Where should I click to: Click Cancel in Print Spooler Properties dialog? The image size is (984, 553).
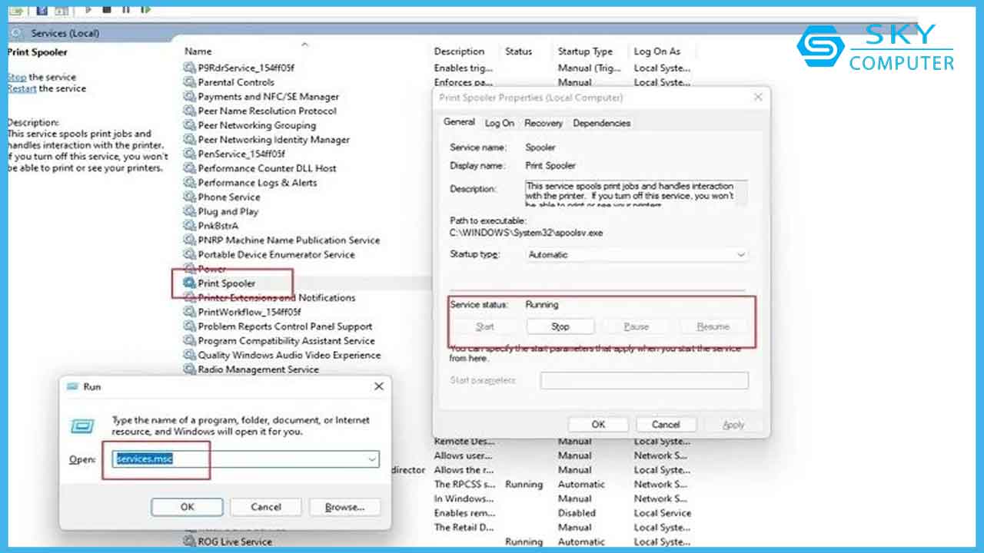tap(666, 424)
